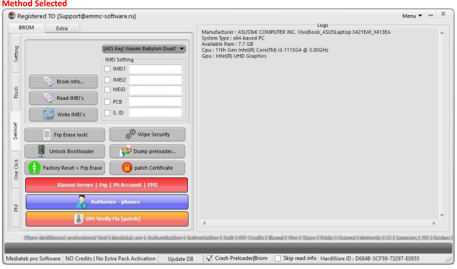Open the Flash vertical tab
457x269 pixels.
[16, 92]
